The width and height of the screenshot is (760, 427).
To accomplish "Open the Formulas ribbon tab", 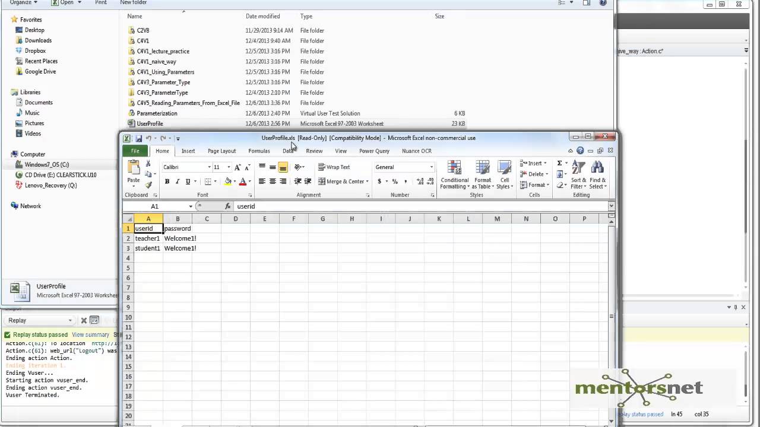I will coord(259,151).
